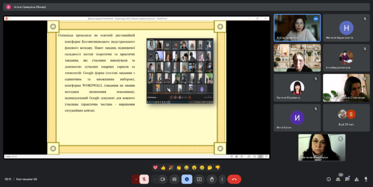Select video tile showing woman before bookshelves
This screenshot has width=373, height=187.
click(x=297, y=58)
